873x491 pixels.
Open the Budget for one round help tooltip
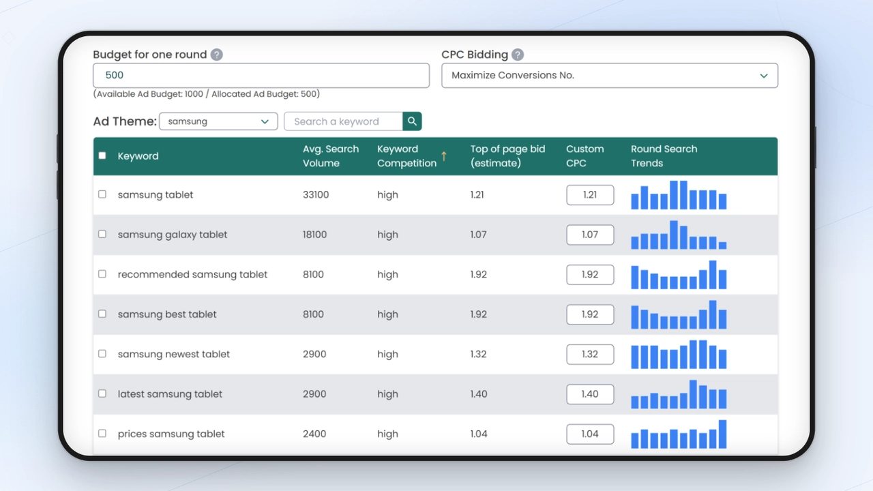[216, 55]
